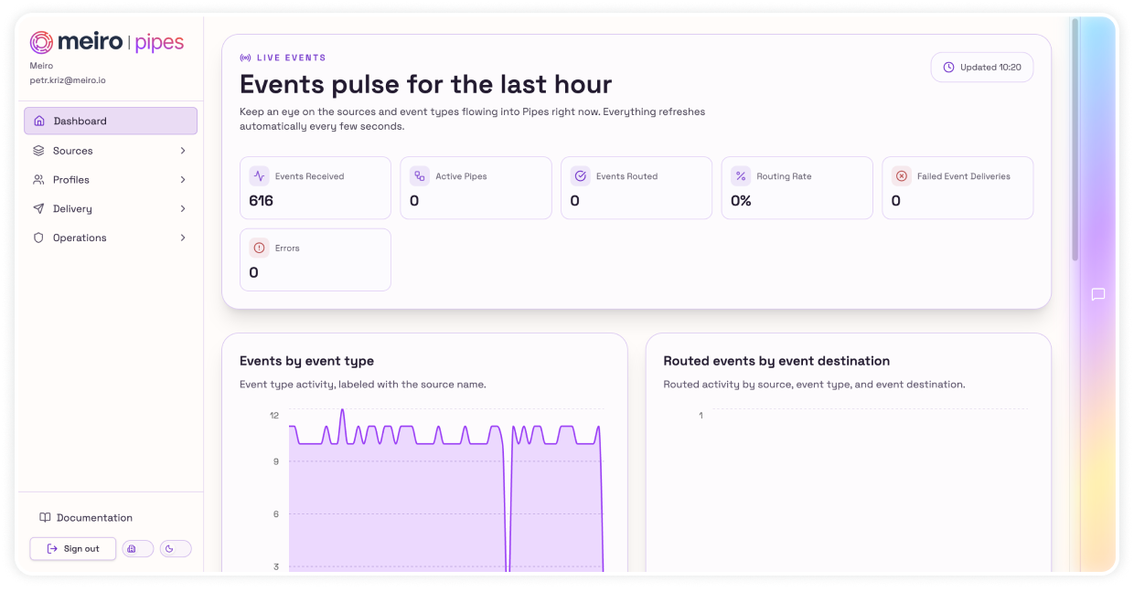Click the Errors alert icon

coord(260,248)
